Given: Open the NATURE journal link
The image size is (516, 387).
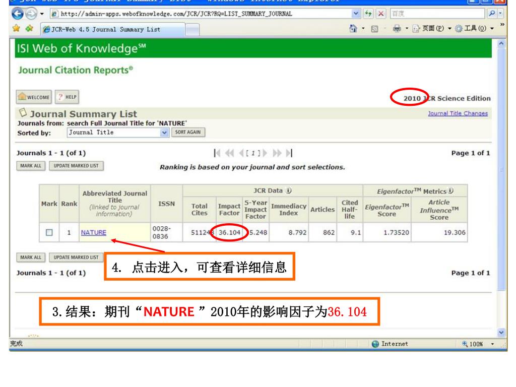Looking at the screenshot, I should 94,232.
